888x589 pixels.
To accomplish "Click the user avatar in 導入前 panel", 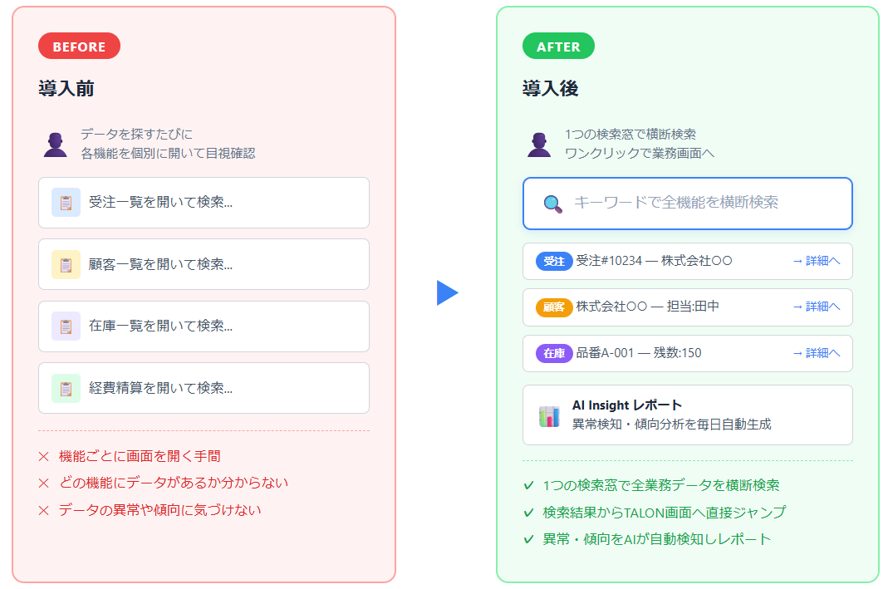I will pyautogui.click(x=56, y=145).
